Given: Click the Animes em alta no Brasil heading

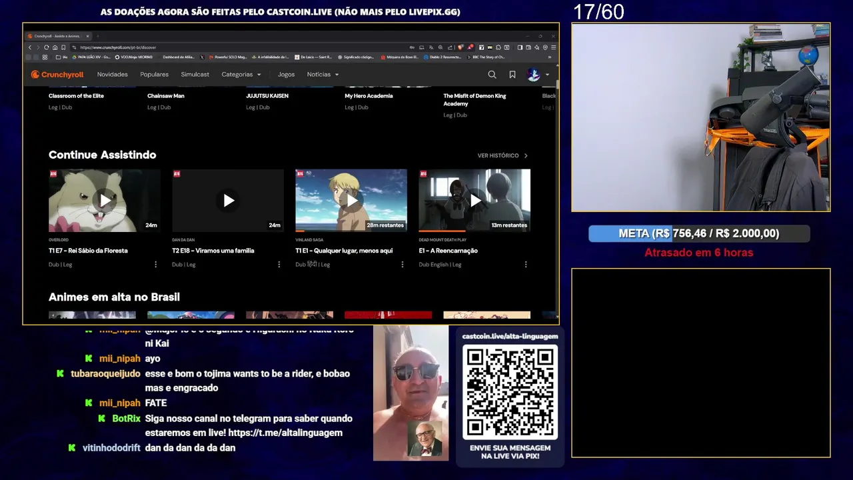Looking at the screenshot, I should (114, 297).
